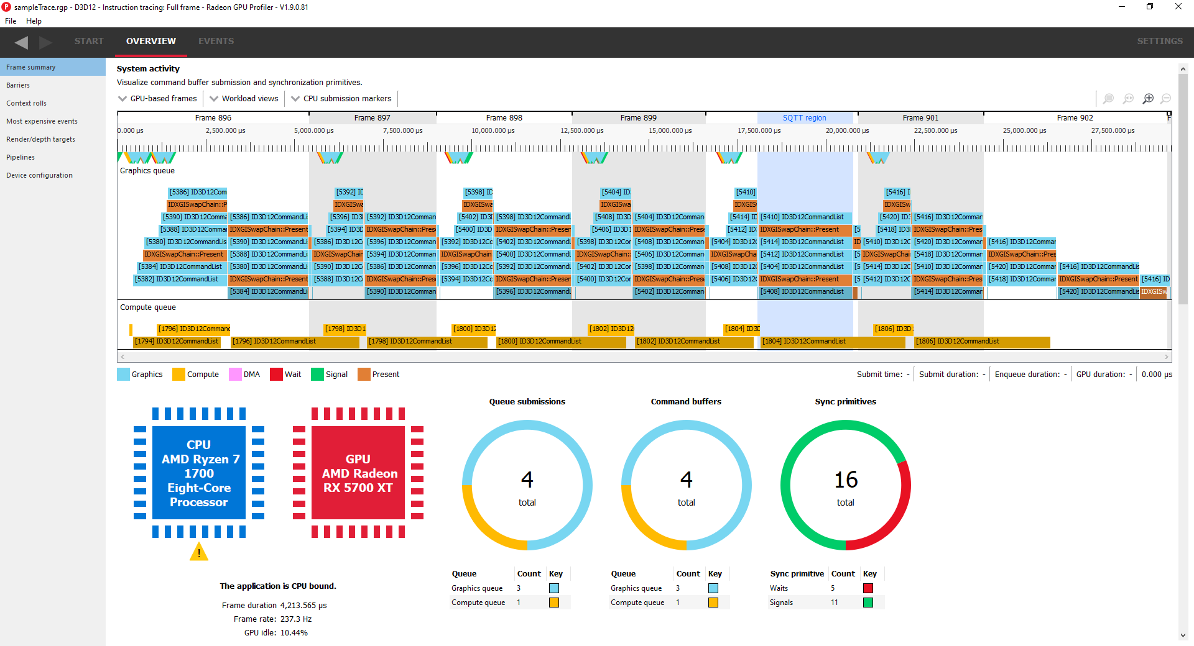Zoom in using the plus magnifier icon
The height and width of the screenshot is (646, 1194).
(1149, 98)
